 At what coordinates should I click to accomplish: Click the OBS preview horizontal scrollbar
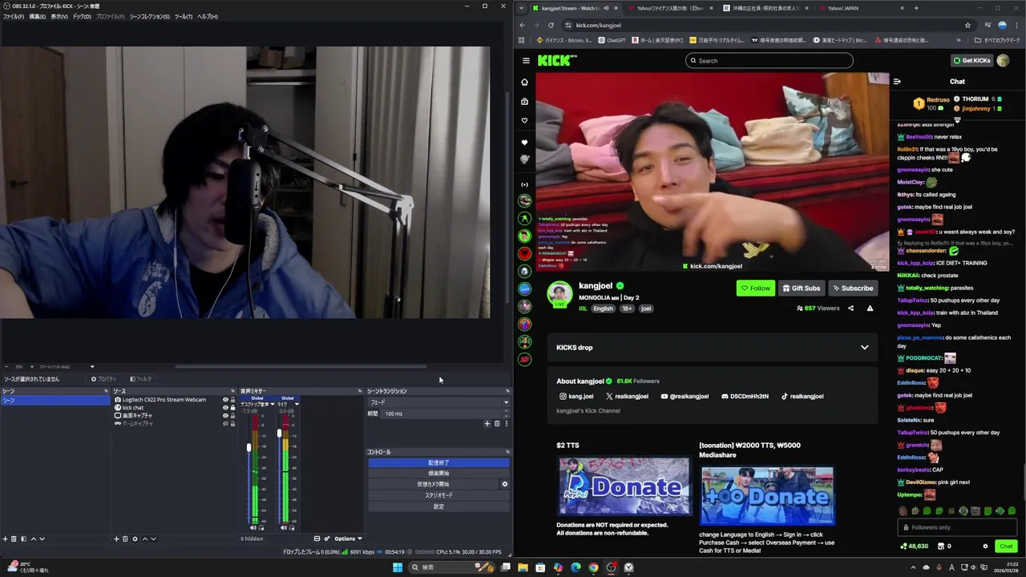pos(301,367)
